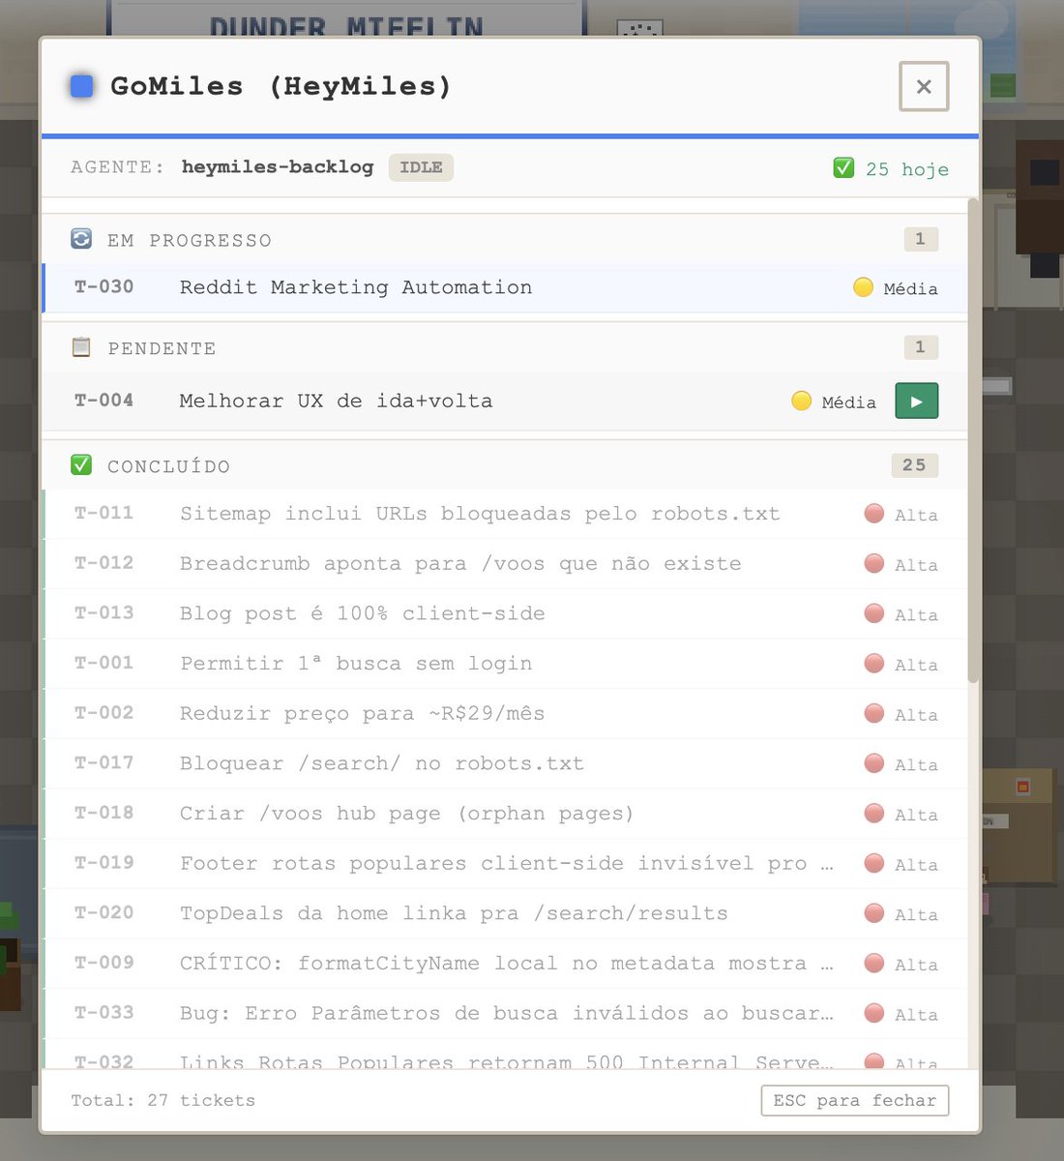The height and width of the screenshot is (1161, 1064).
Task: Open ticket Footer rotas populares client-side
Action: point(504,864)
